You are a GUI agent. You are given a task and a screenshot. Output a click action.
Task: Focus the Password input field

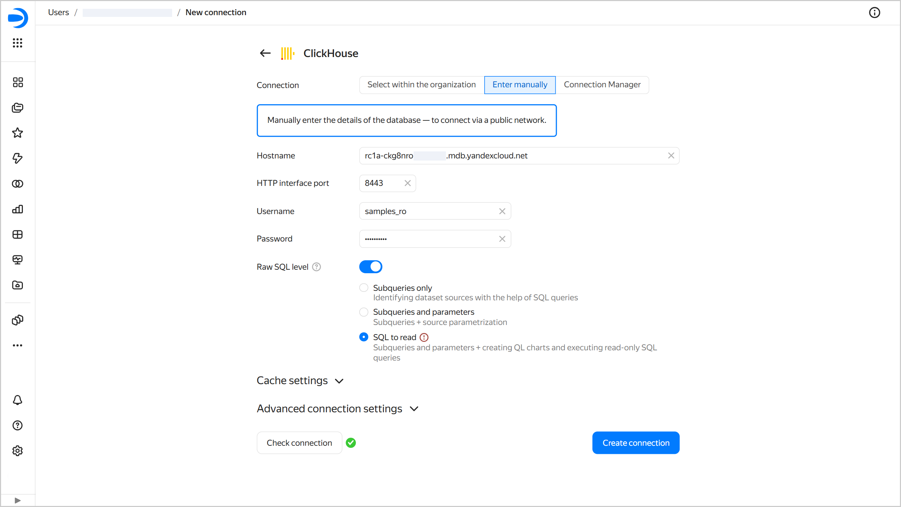[x=435, y=239]
